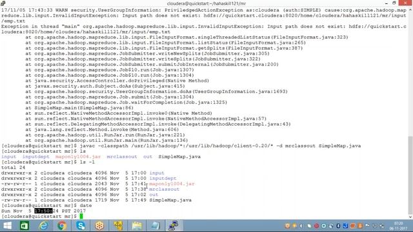
Task: Click 'maponly1004.jar' in the short ls output
Action: tap(78, 157)
